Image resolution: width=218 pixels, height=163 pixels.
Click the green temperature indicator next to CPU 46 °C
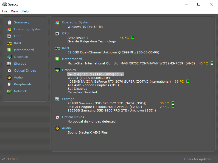(133, 37)
